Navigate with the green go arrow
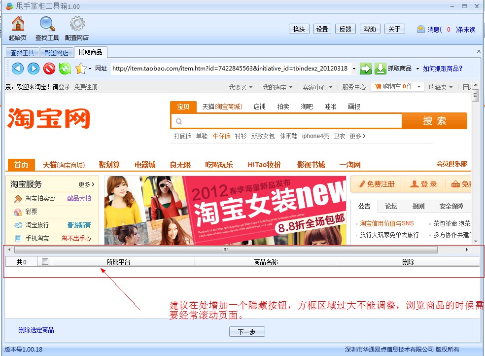Screen dimensions: 485x356 pyautogui.click(x=365, y=69)
